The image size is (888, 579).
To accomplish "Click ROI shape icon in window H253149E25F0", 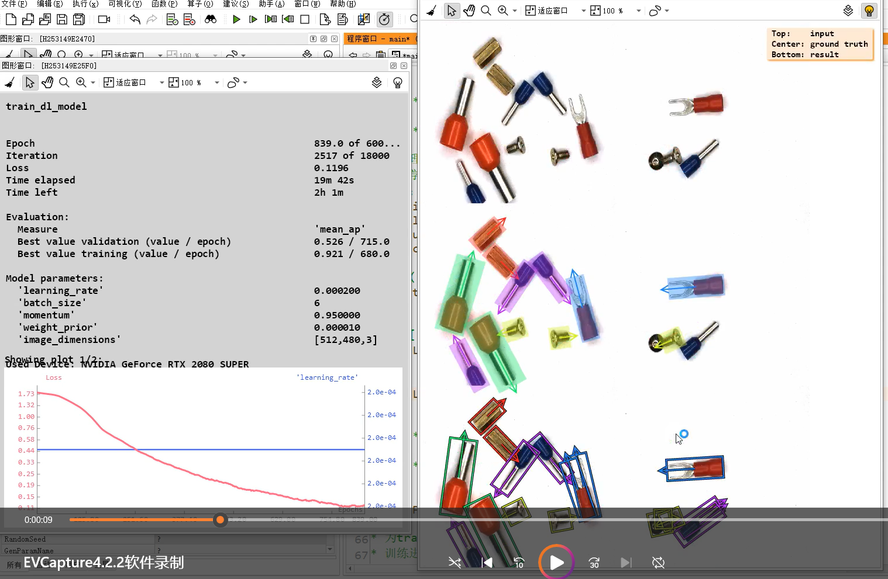I will [233, 82].
